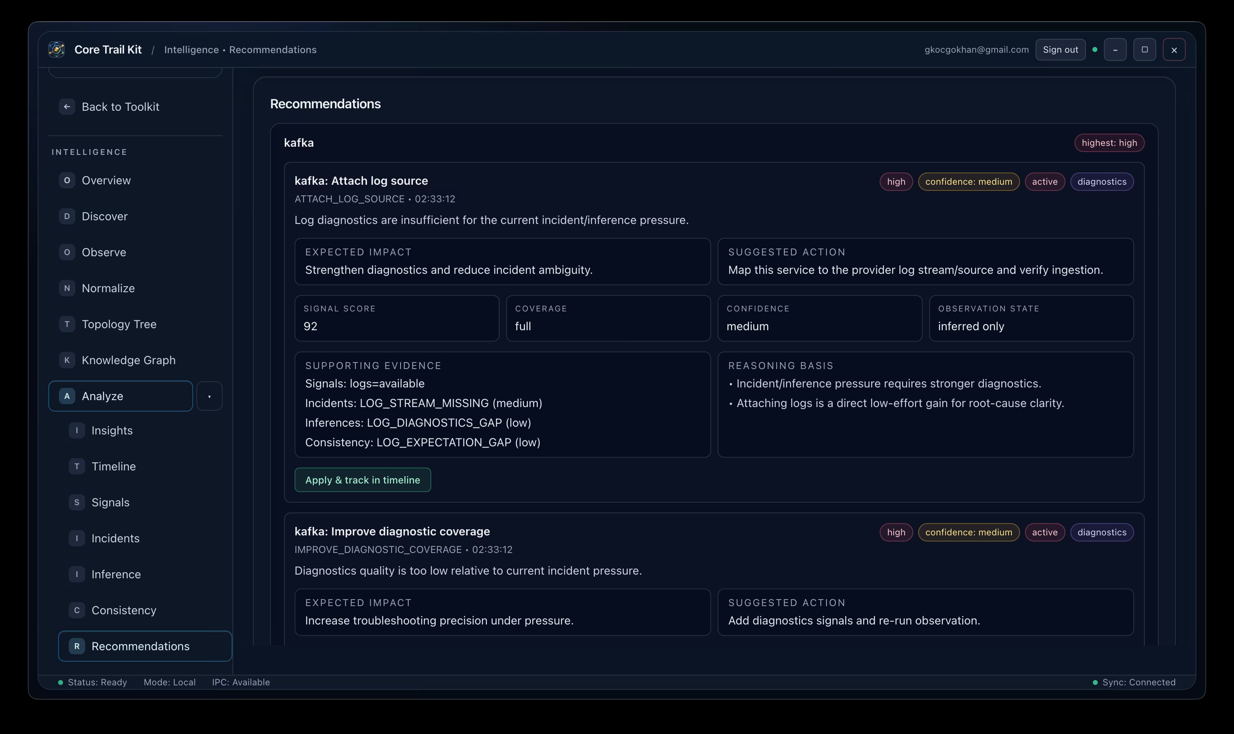Click the gkocgokhan@gmail.com account email
The height and width of the screenshot is (734, 1234).
click(x=977, y=49)
